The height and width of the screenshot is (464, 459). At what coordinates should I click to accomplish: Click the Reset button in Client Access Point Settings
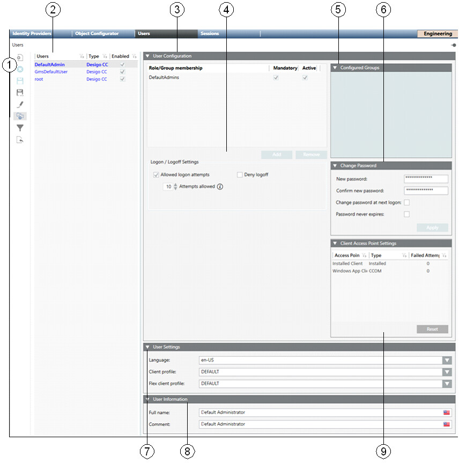coord(432,329)
